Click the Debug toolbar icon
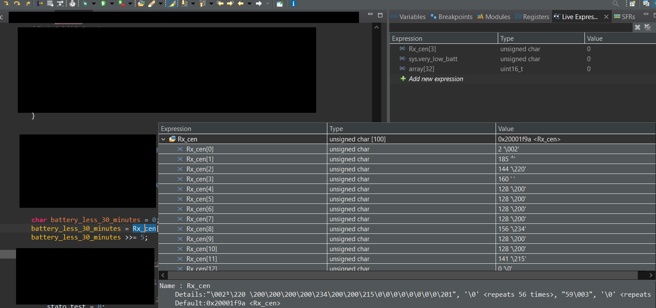The height and width of the screenshot is (308, 656). tap(85, 4)
